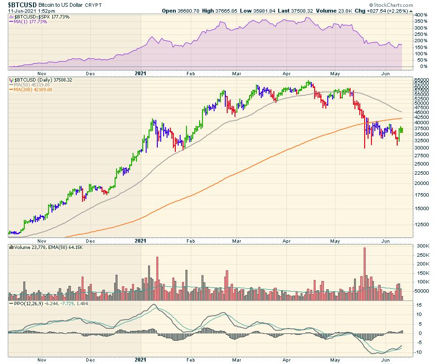
Task: Click the MA(1) 177.73% legend marker
Action: pos(12,21)
